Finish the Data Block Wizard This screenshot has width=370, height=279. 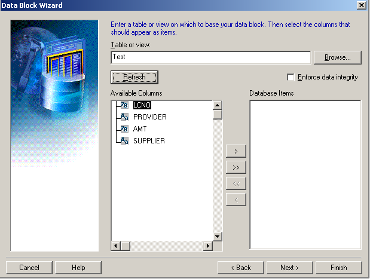[338, 268]
